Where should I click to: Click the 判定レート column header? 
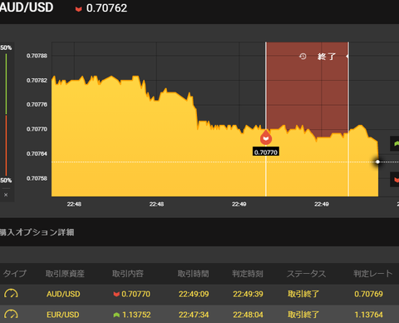pyautogui.click(x=373, y=274)
